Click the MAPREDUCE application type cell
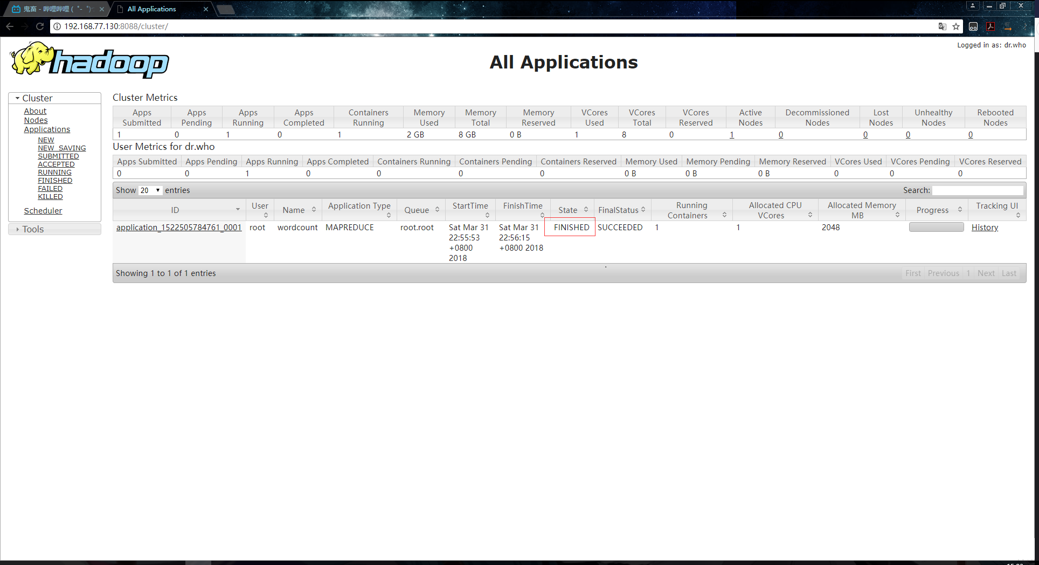 click(350, 228)
